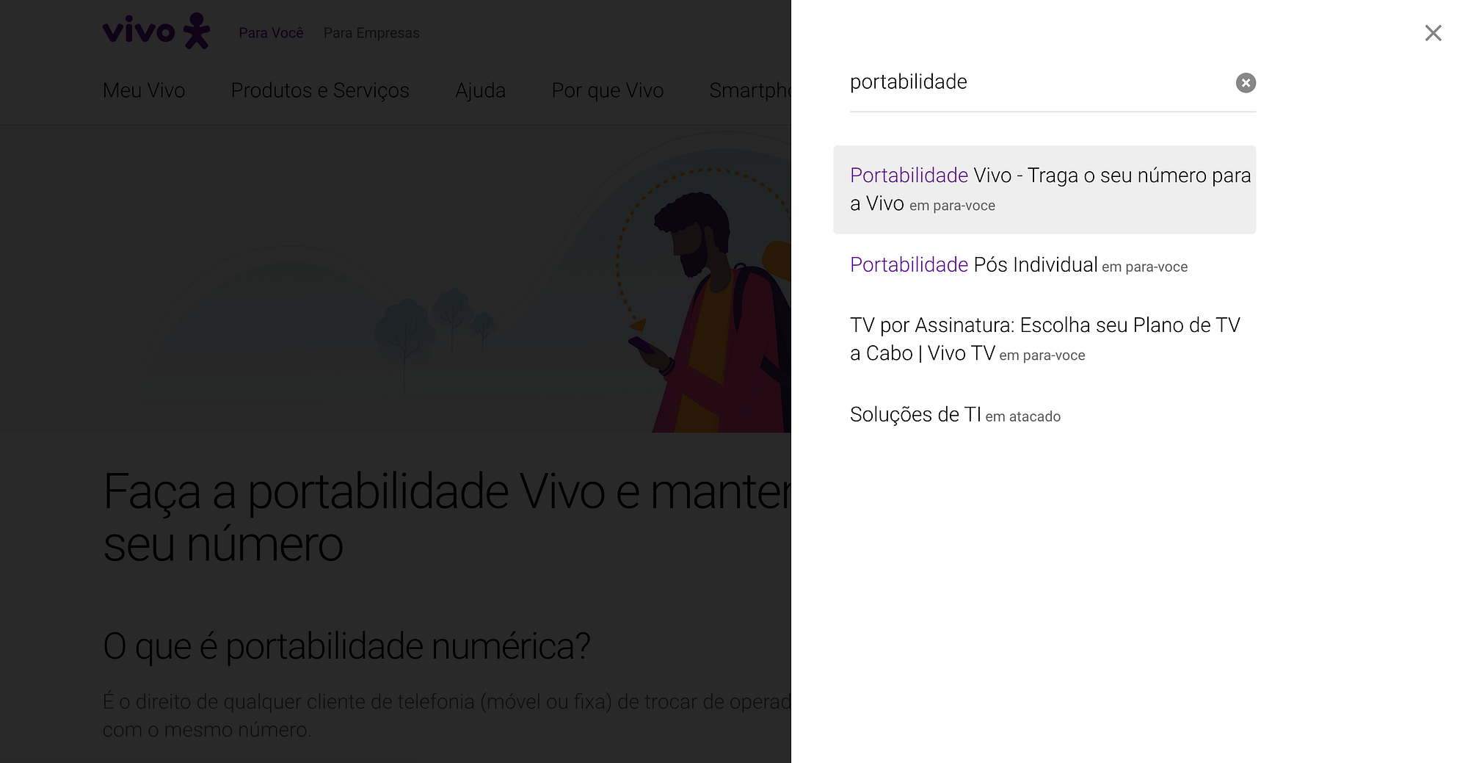Open the Produtos e Serviços menu
1468x763 pixels.
pyautogui.click(x=320, y=90)
